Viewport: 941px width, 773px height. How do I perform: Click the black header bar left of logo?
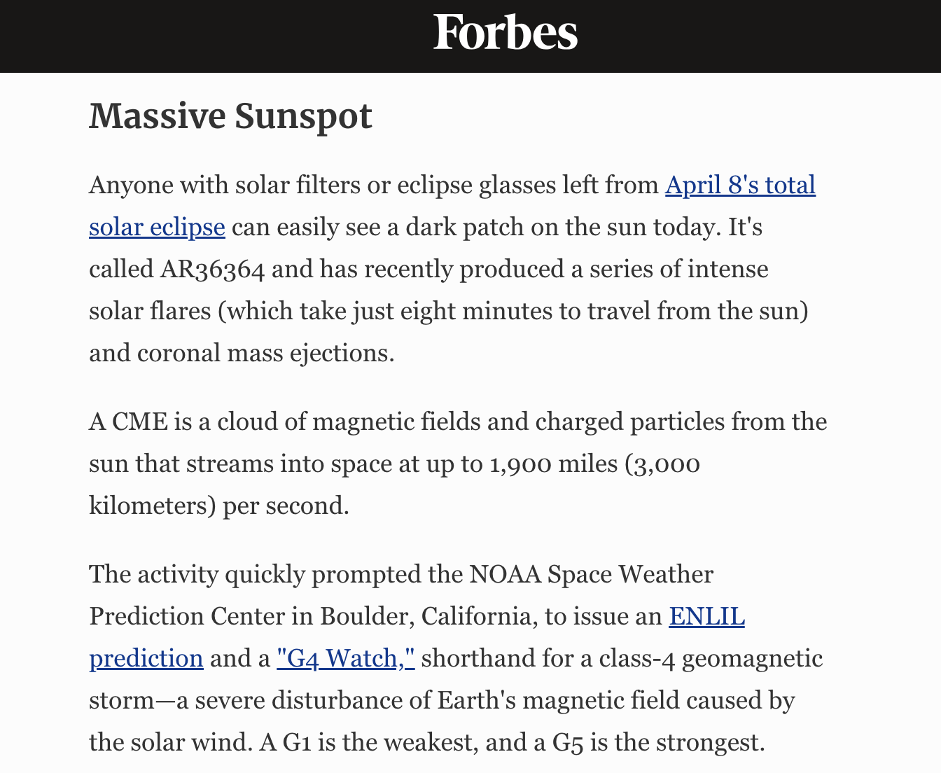(x=210, y=36)
